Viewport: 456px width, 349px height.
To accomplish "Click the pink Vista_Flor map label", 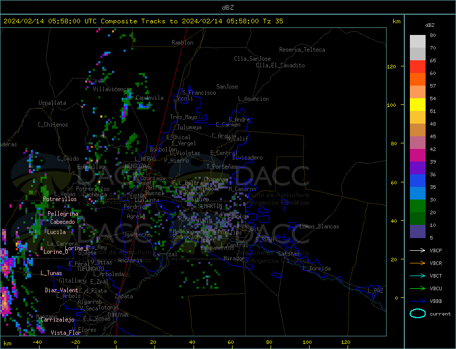I will coord(66,333).
